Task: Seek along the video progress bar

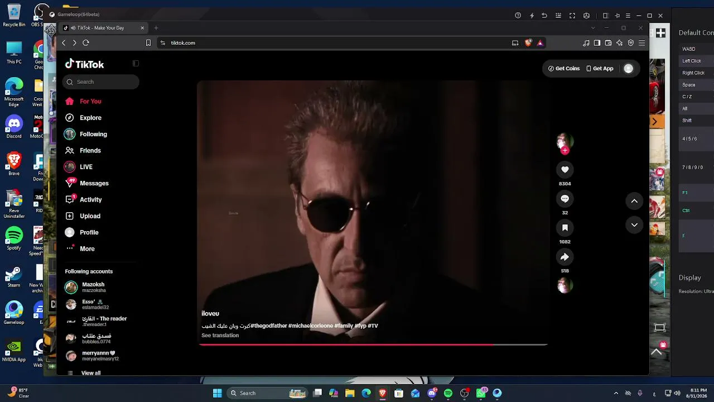Action: [373, 344]
